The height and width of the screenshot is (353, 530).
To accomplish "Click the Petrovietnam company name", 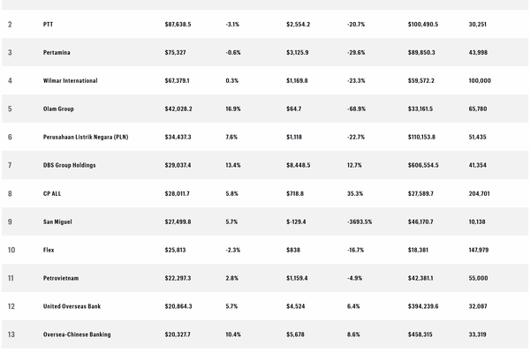I will 61,278.
